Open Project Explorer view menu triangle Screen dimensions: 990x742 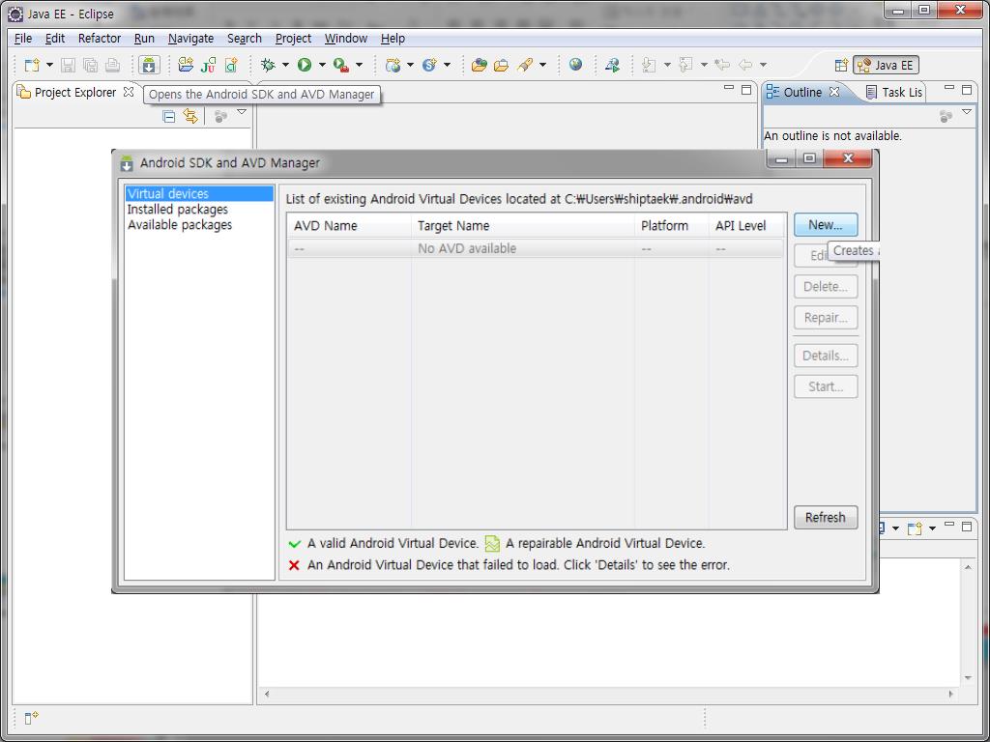241,112
